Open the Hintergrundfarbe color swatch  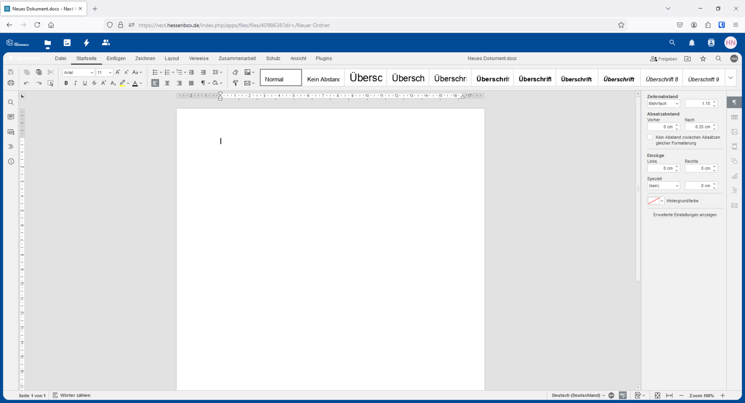pos(656,201)
